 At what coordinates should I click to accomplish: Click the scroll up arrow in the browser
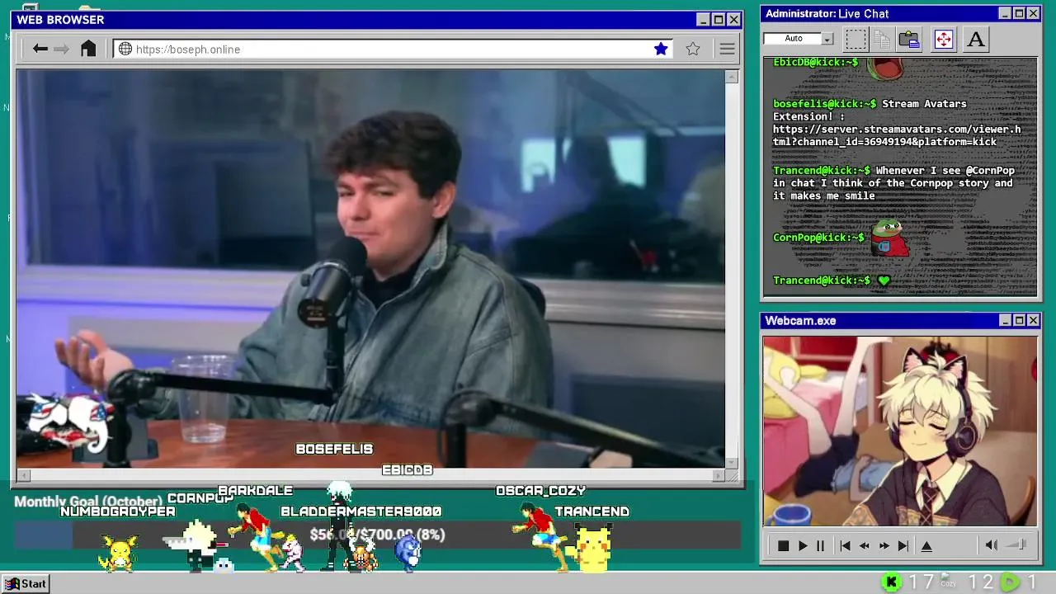tap(731, 77)
